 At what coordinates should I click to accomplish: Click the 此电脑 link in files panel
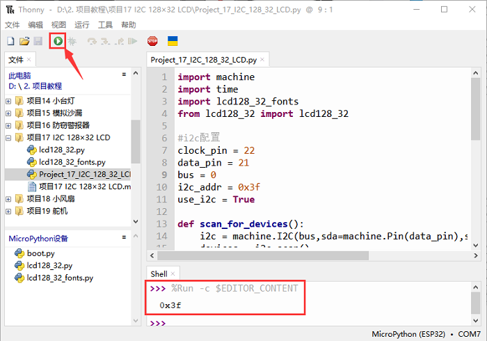point(19,75)
